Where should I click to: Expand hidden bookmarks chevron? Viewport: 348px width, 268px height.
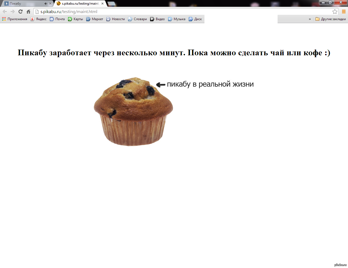[x=310, y=19]
